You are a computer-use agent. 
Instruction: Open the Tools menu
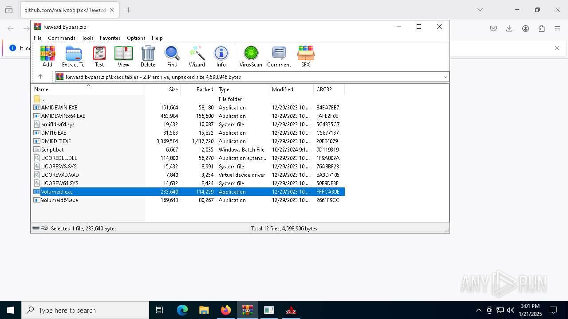coord(87,38)
